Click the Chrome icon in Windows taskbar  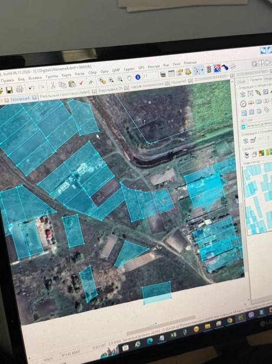(x=230, y=321)
